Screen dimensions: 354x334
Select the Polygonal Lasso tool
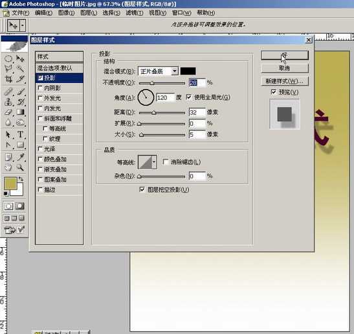point(8,69)
